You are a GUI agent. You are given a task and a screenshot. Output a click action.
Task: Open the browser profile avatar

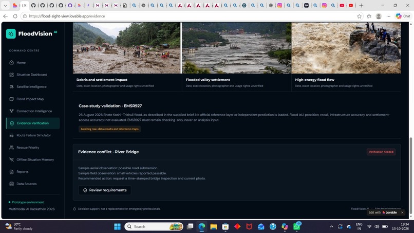pos(379,16)
